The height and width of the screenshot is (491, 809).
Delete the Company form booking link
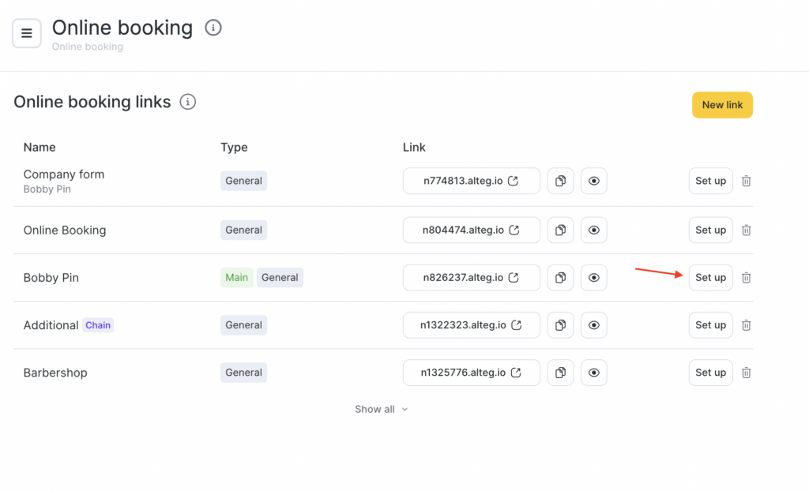(746, 181)
